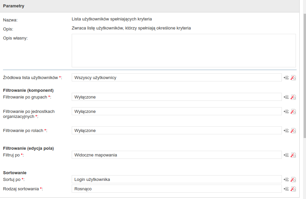The image size is (306, 199).
Task: Click insert-variable icon for Sortuj po
Action: click(286, 180)
